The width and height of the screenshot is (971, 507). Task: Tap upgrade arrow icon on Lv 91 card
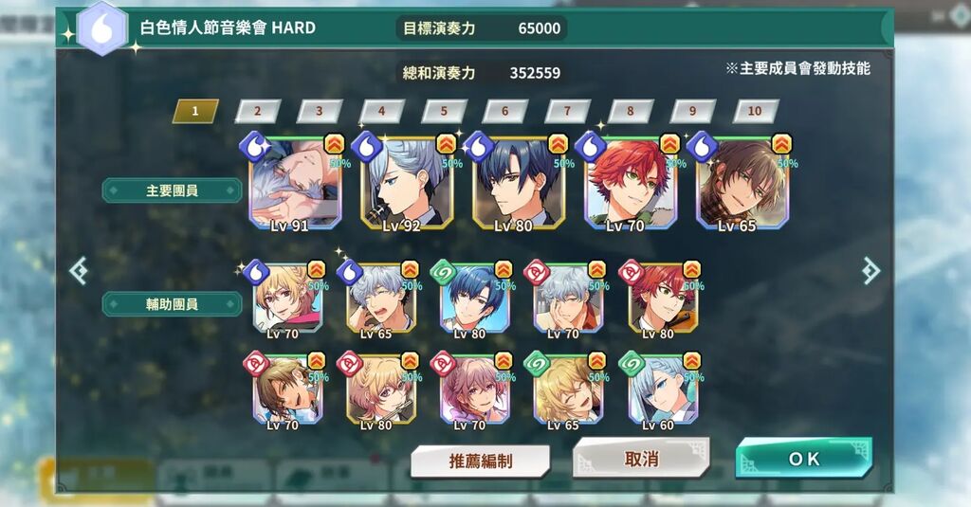(335, 144)
